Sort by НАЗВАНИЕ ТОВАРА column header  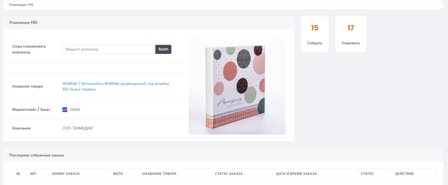pyautogui.click(x=159, y=174)
